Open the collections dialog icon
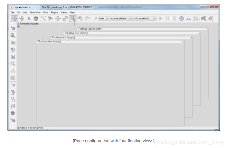Viewport: 227px width, 148px height. [13, 50]
